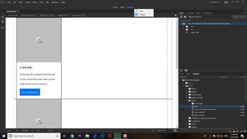Click the Design view button
The height and width of the screenshot is (139, 247).
[x=130, y=7]
